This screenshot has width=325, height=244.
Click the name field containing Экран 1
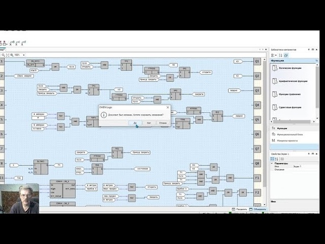point(305,166)
